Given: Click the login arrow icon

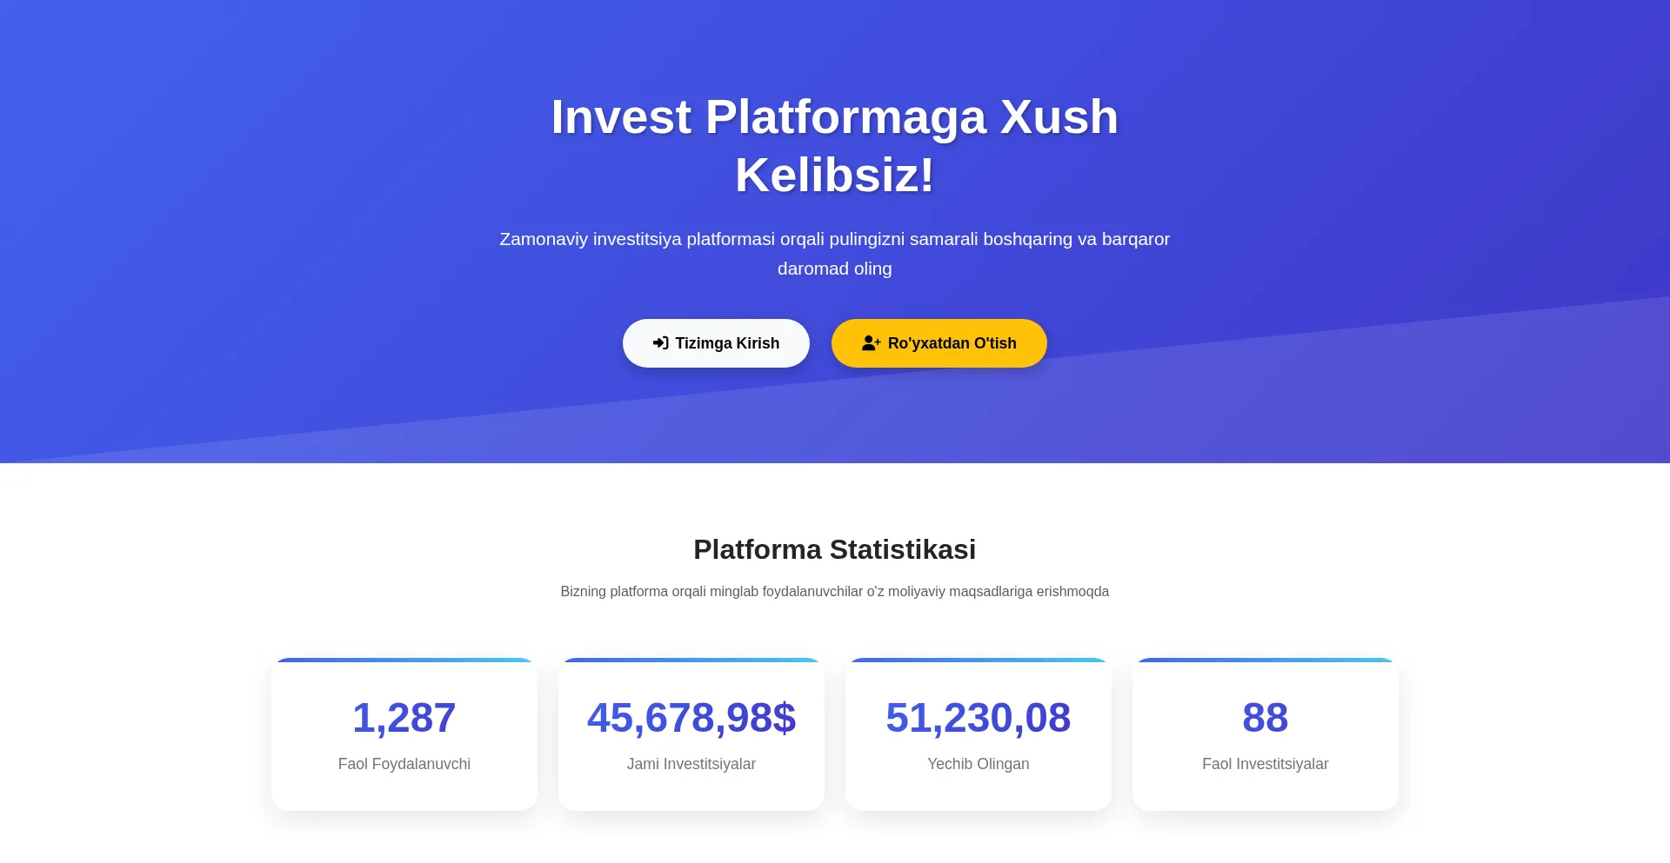Looking at the screenshot, I should 660,343.
